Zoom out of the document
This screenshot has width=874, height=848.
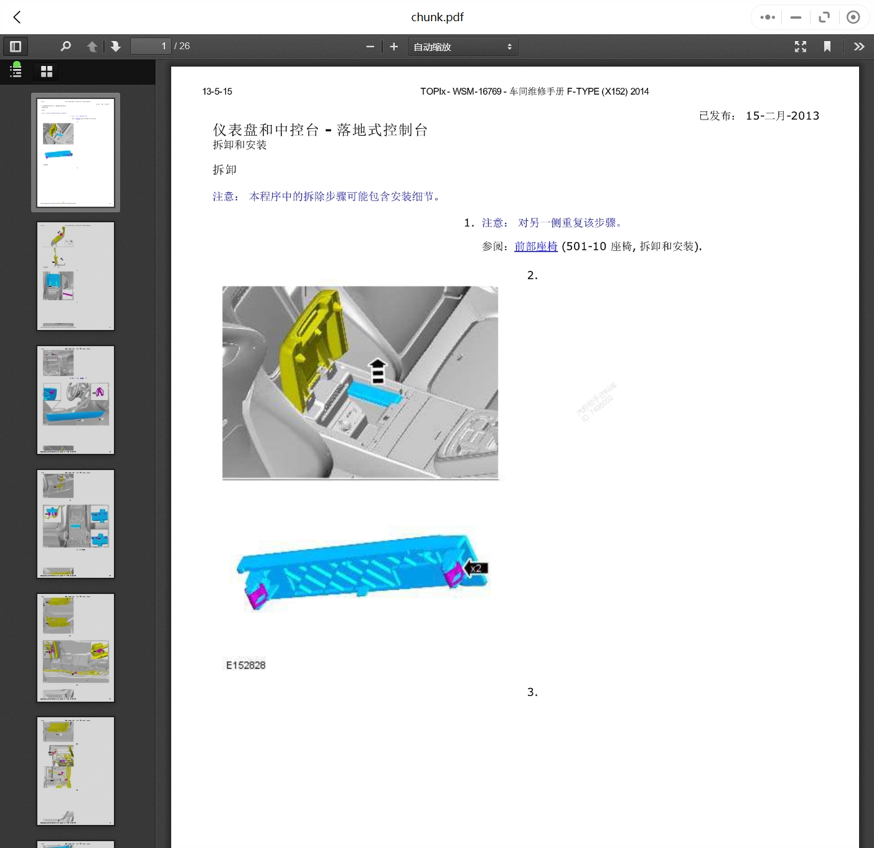point(370,46)
